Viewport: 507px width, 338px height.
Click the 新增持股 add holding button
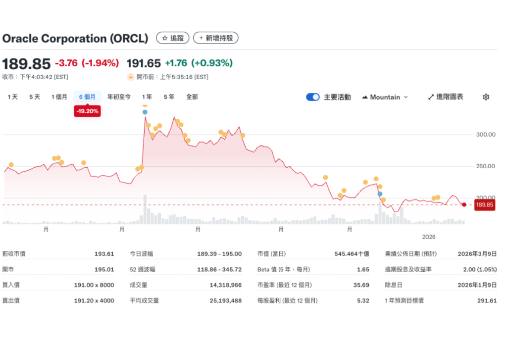216,38
